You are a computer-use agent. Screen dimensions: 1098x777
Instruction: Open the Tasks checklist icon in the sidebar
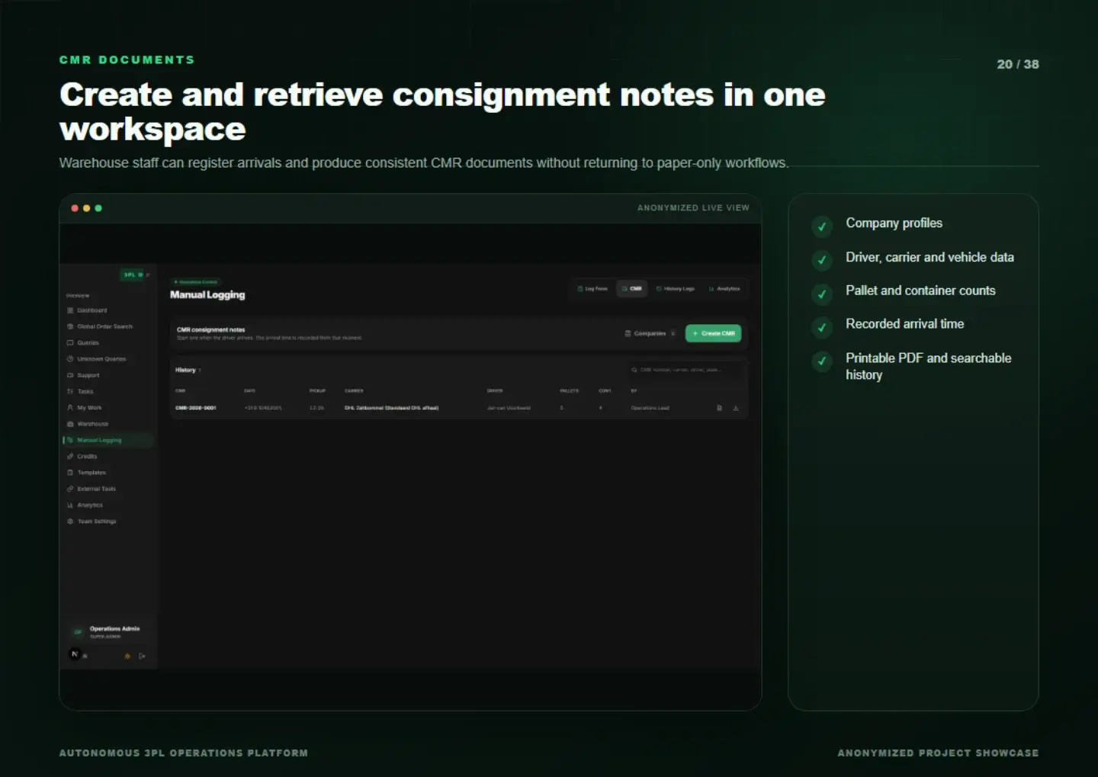coord(70,391)
